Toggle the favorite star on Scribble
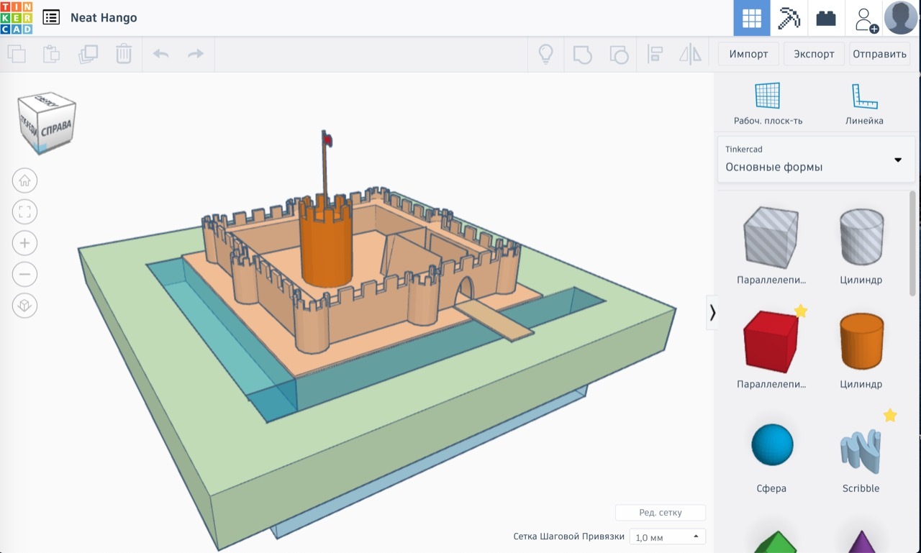The height and width of the screenshot is (553, 921). (890, 415)
